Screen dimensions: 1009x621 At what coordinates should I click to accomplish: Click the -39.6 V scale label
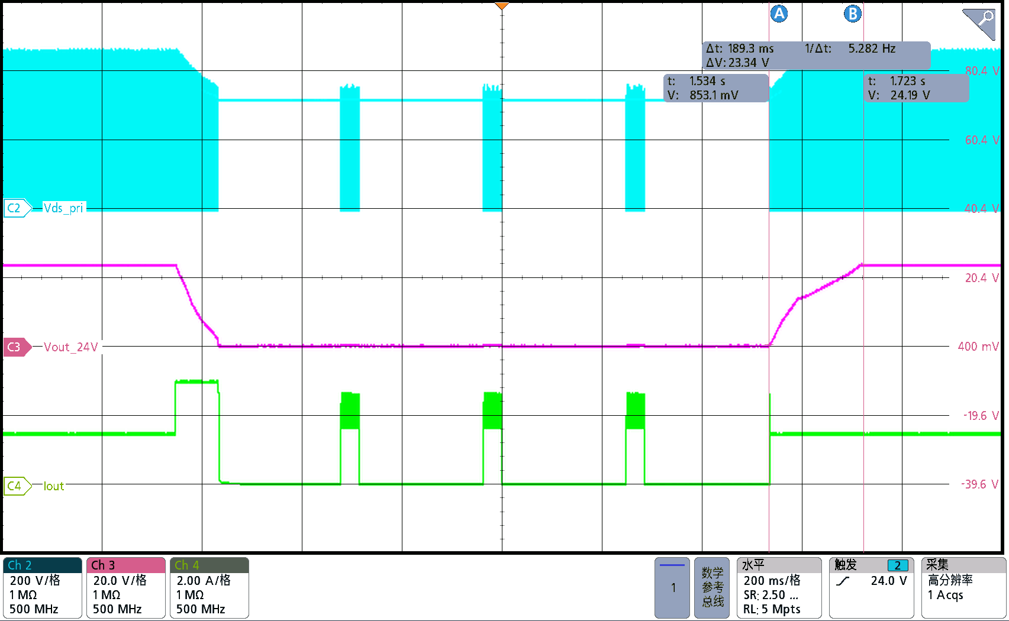click(x=980, y=484)
